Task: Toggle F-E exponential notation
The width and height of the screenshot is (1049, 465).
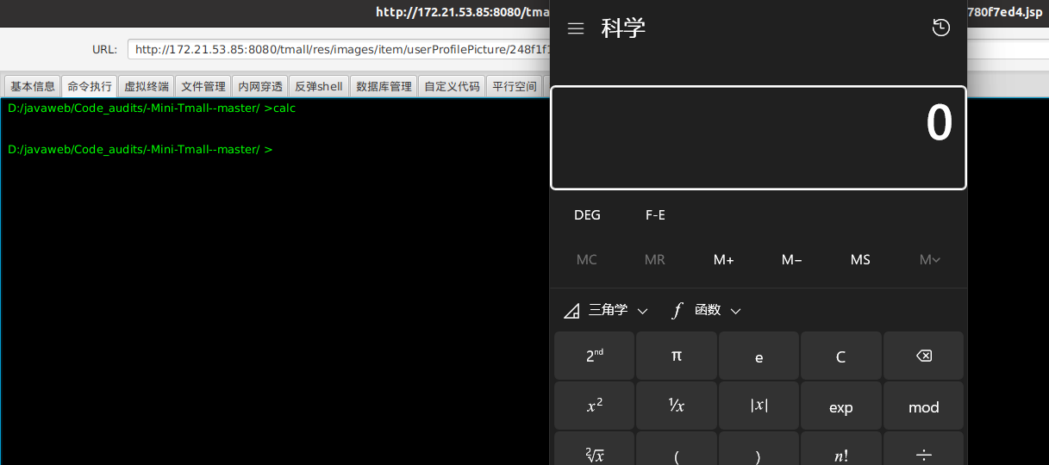Action: 655,215
